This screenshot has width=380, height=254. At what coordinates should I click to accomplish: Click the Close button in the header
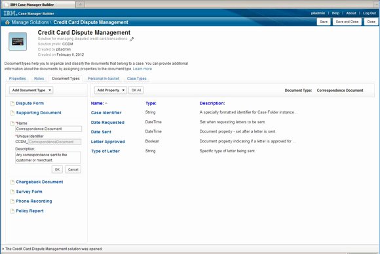[371, 22]
